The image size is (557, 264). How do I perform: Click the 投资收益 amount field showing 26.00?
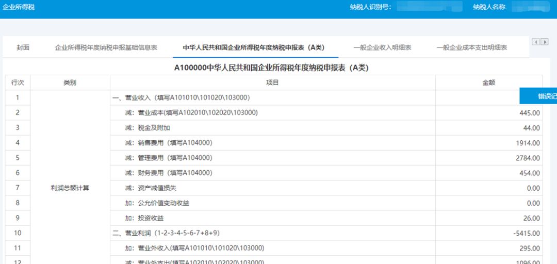488,218
